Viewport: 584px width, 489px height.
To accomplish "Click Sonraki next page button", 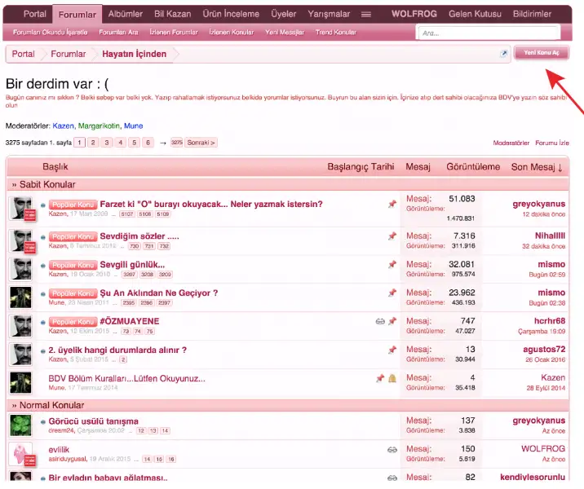I will point(201,143).
